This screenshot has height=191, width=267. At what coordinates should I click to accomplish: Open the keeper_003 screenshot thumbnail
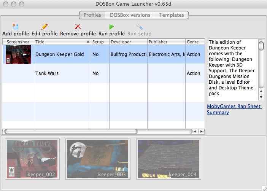pyautogui.click(x=98, y=159)
